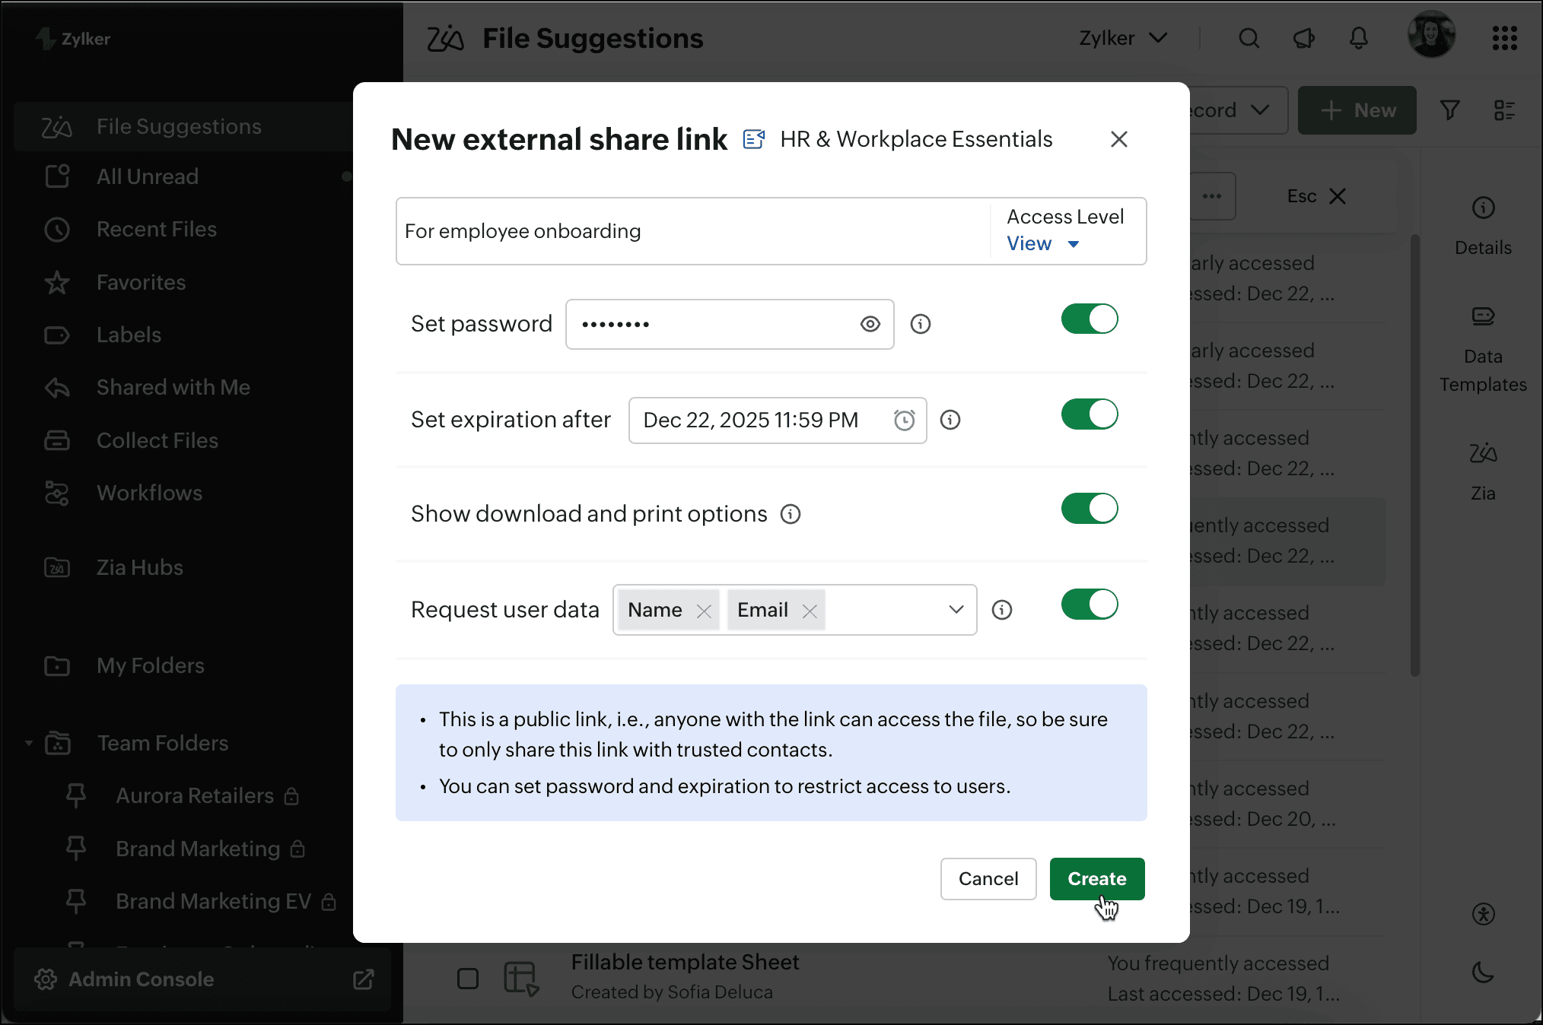
Task: Expand the Request user data dropdown
Action: pos(956,610)
